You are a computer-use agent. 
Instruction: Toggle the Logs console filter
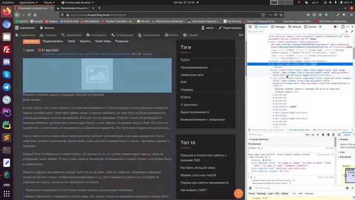pyautogui.click(x=271, y=194)
